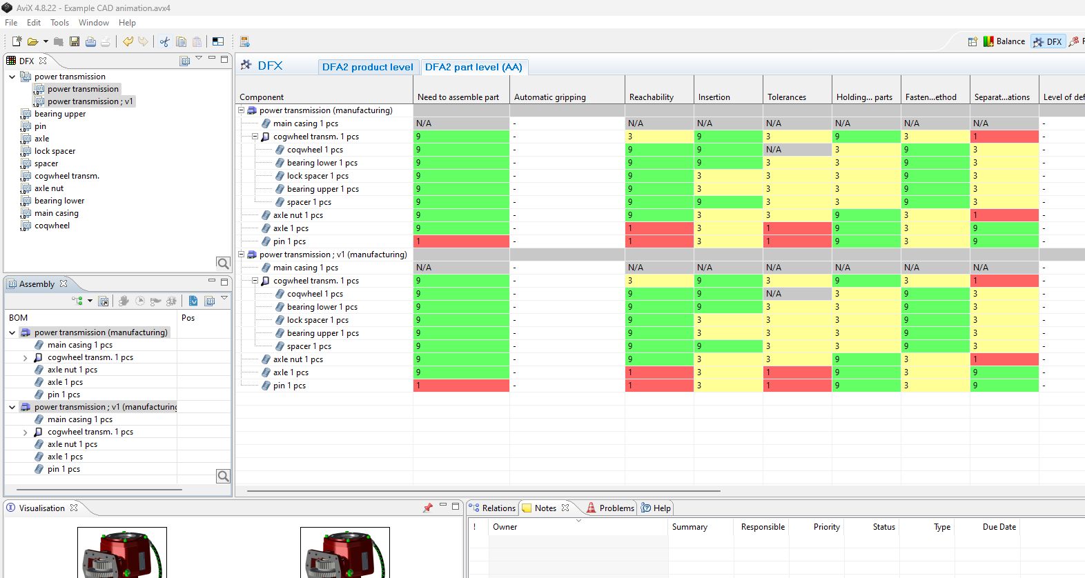The image size is (1085, 578).
Task: Click the New file icon in toolbar
Action: click(x=17, y=41)
